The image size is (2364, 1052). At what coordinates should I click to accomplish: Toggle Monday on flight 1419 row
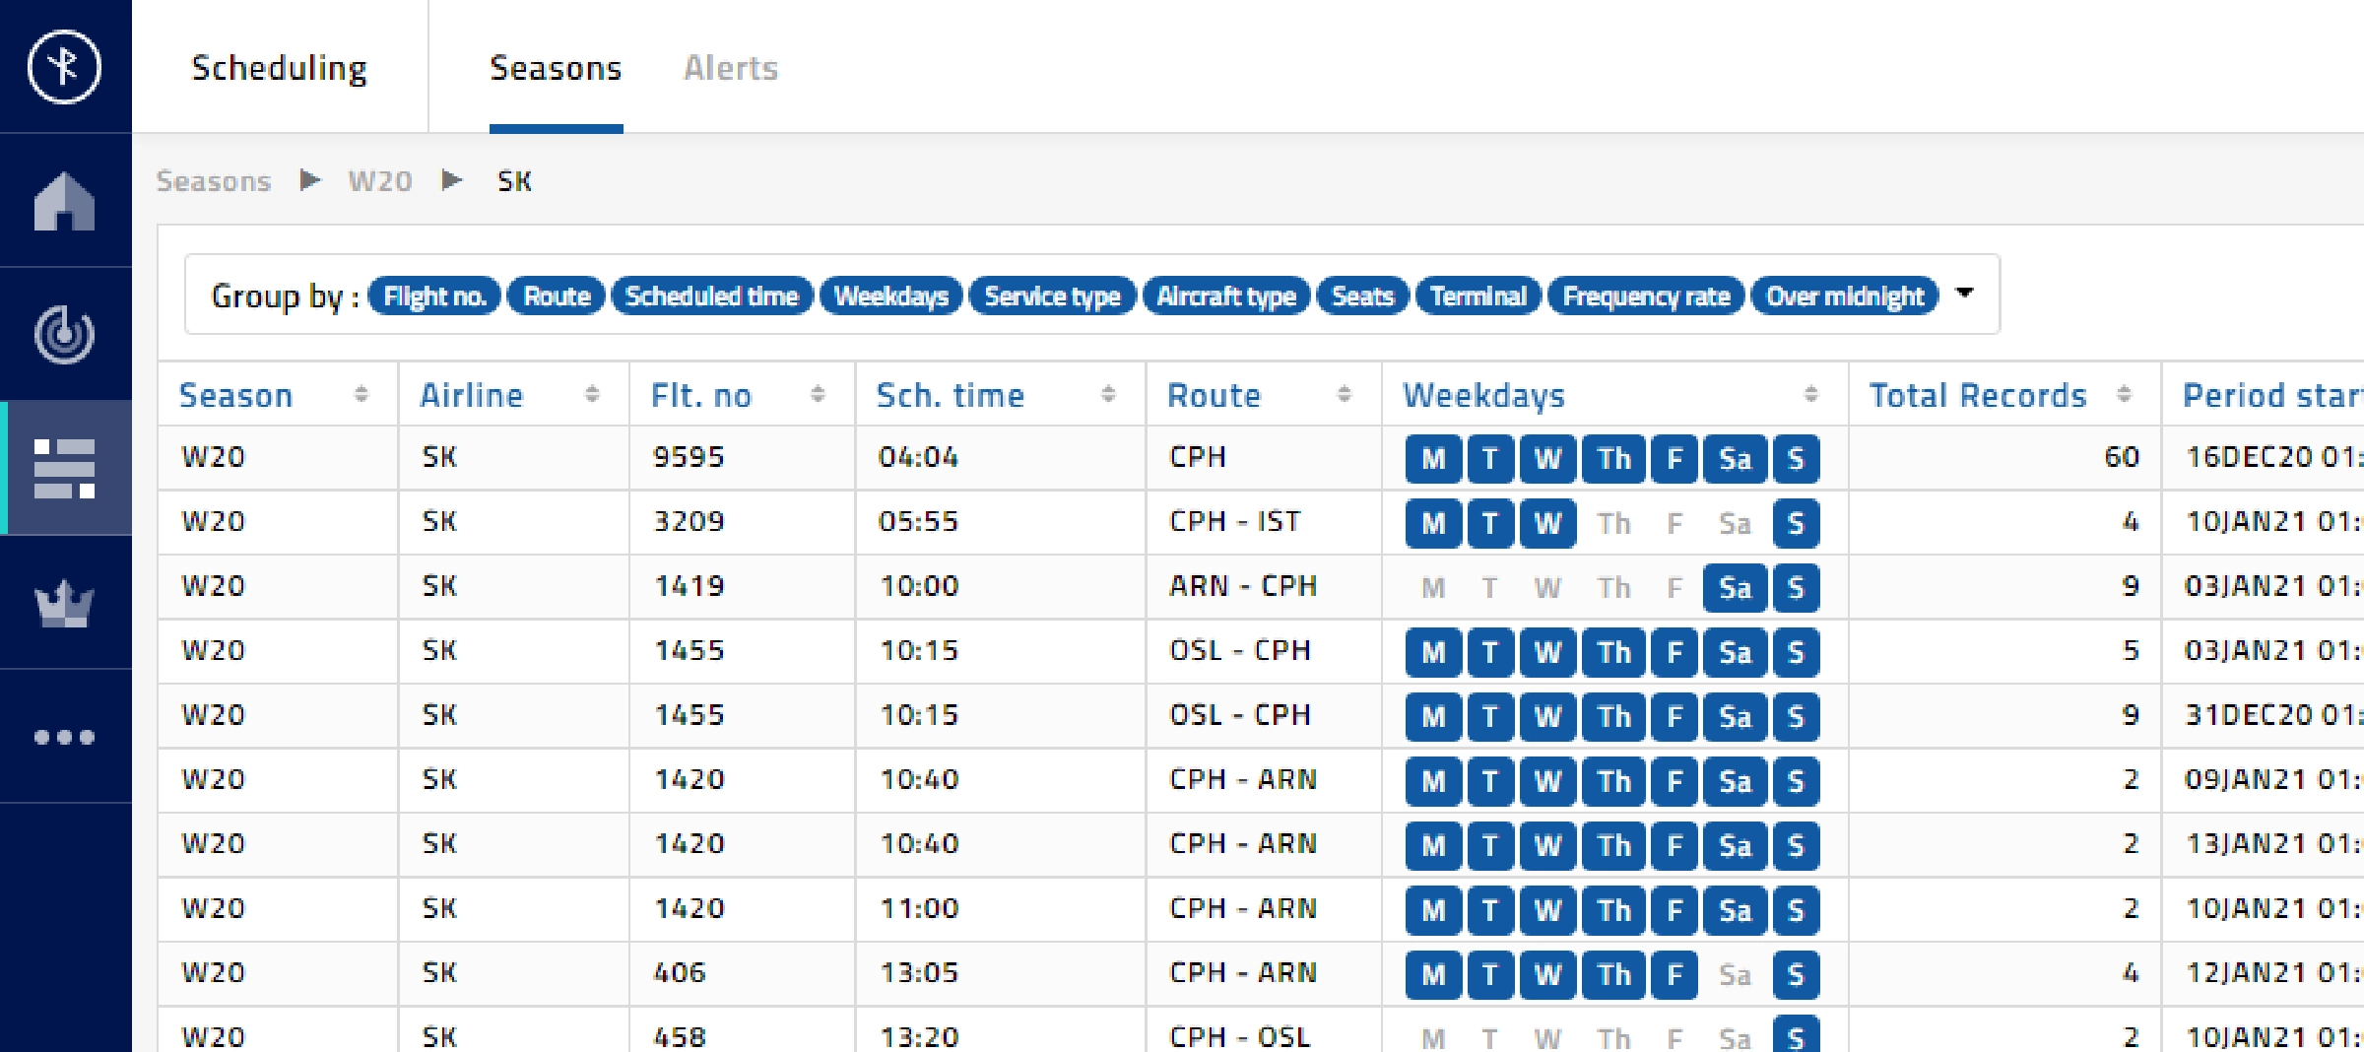coord(1433,588)
